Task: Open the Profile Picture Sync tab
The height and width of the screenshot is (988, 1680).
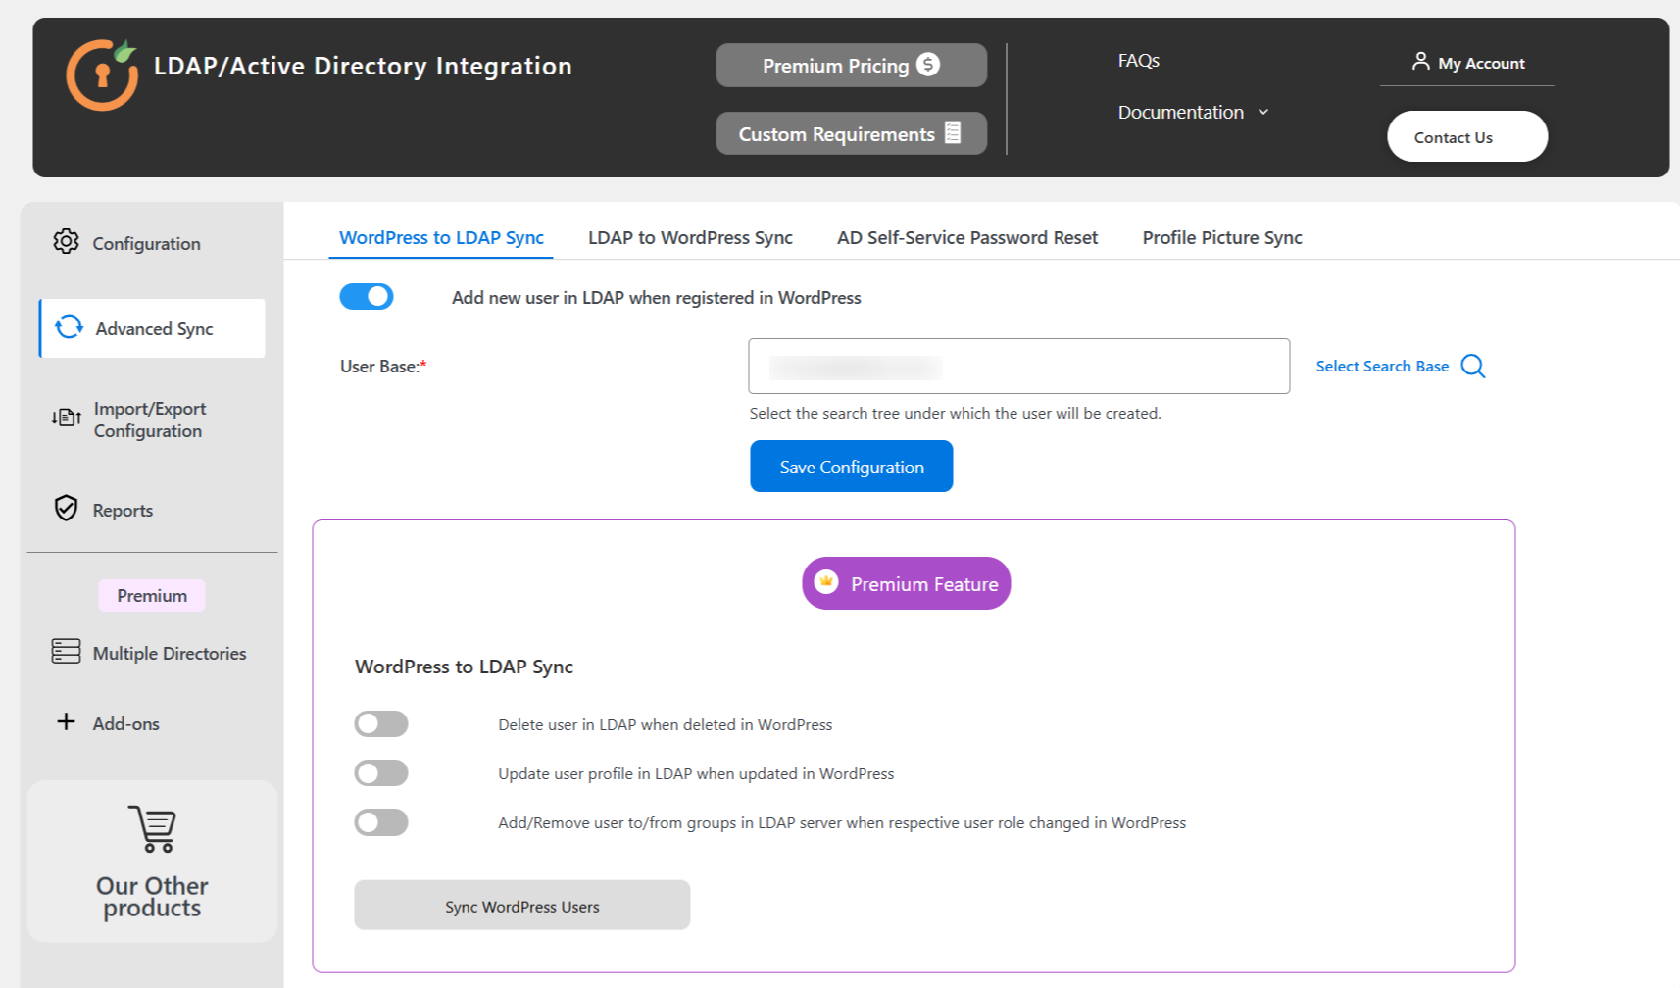Action: pos(1221,238)
